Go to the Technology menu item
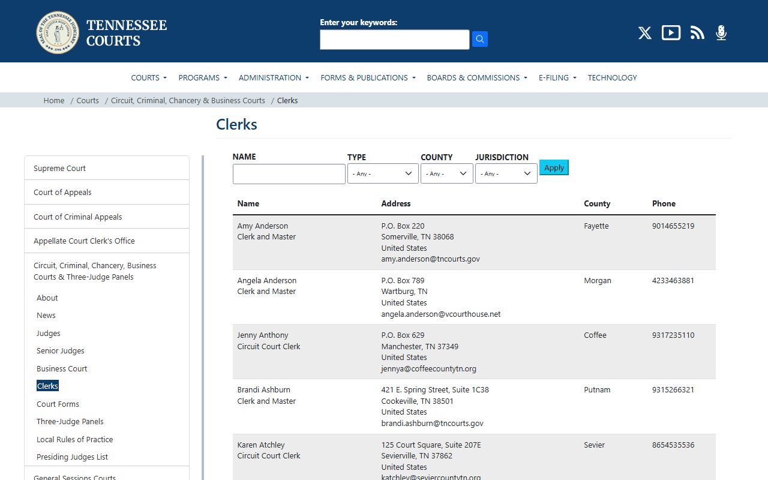 click(612, 77)
